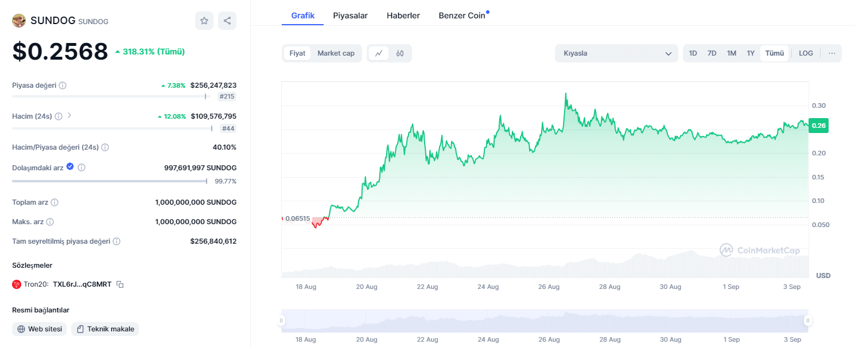This screenshot has height=348, width=855.
Task: Switch to the Haberler tab
Action: tap(403, 15)
